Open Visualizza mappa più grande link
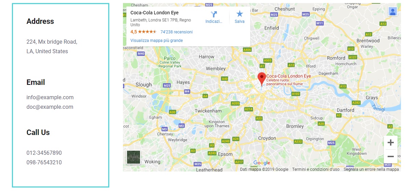 coord(156,41)
